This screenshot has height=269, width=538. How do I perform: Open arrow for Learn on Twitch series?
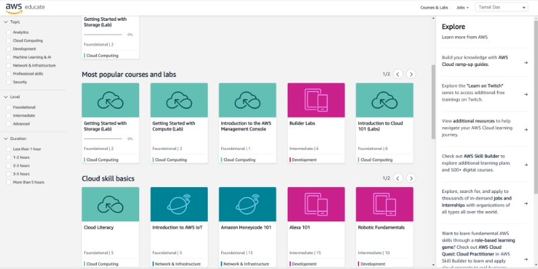point(526,94)
